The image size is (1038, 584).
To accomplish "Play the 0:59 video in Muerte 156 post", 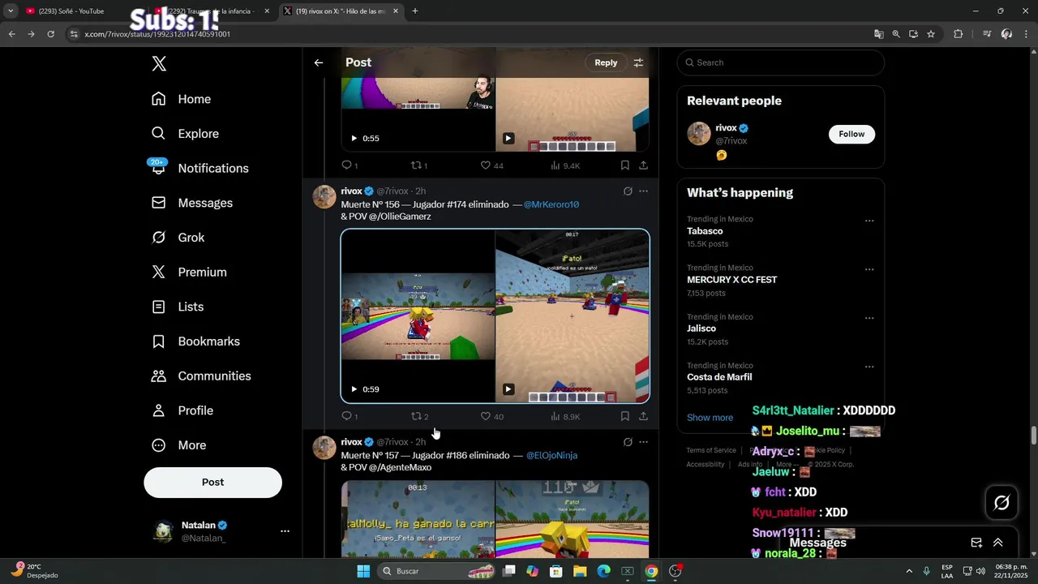I will pyautogui.click(x=354, y=389).
